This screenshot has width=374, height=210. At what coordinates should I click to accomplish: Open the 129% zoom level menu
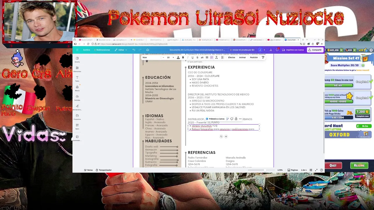[280, 170]
